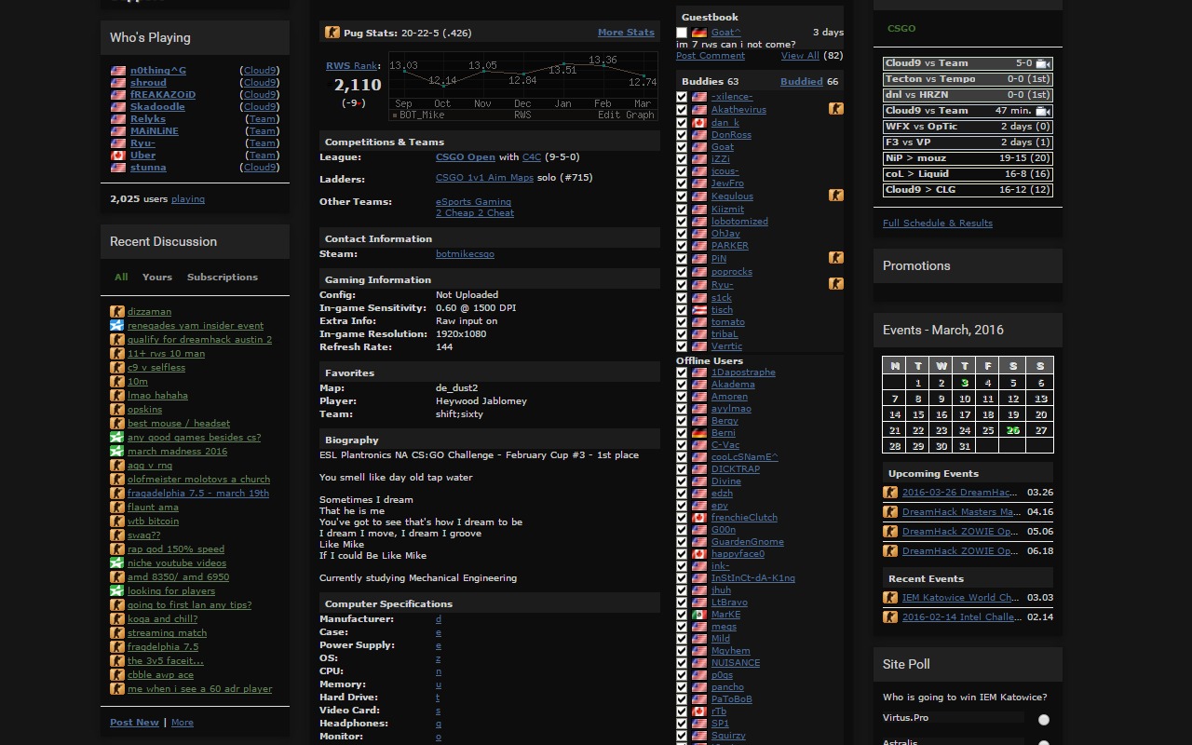This screenshot has height=745, width=1192.
Task: Click the icon beside DreamHack Masters Ma... event
Action: click(890, 512)
